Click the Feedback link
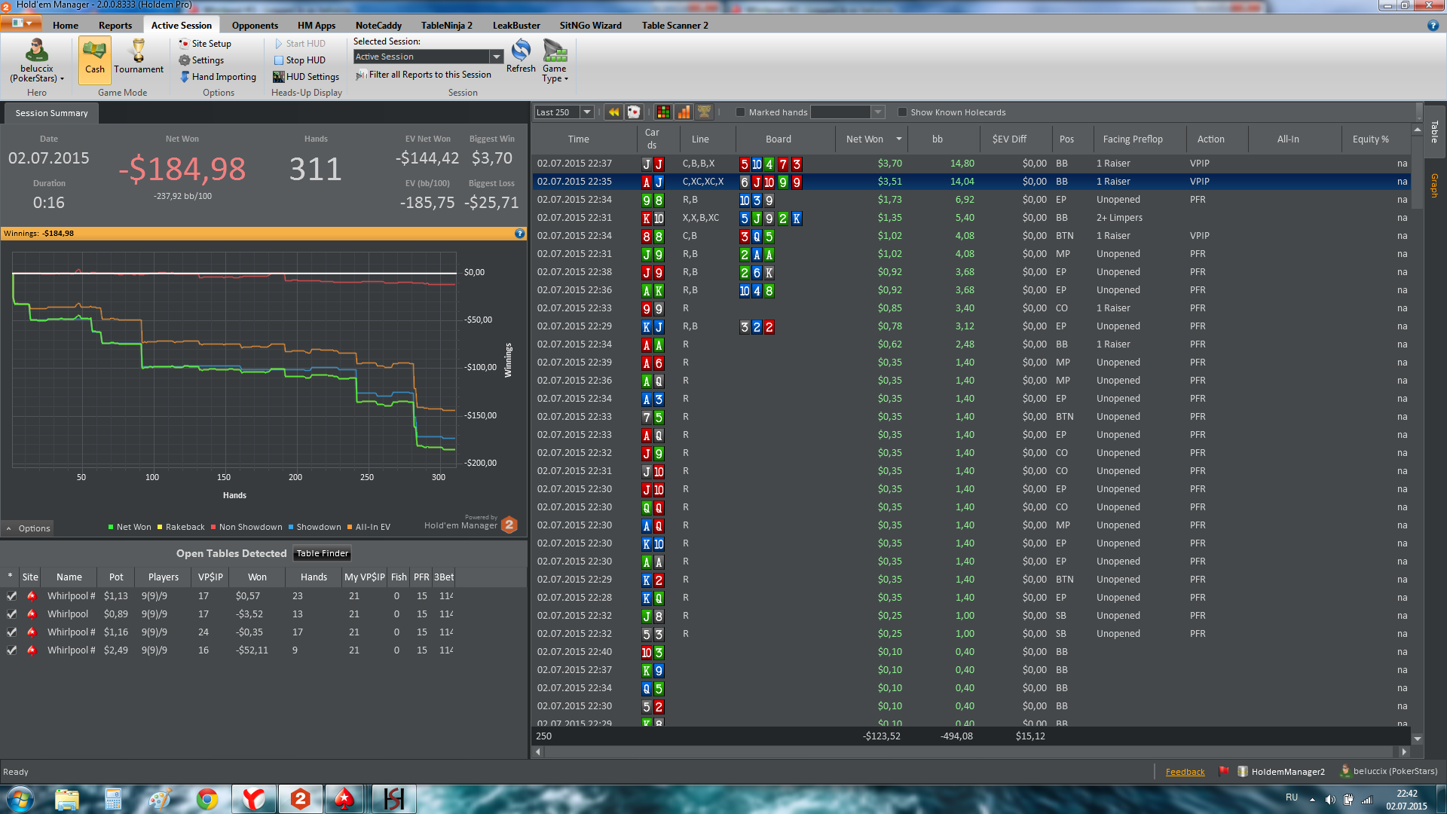This screenshot has width=1447, height=814. click(1185, 772)
